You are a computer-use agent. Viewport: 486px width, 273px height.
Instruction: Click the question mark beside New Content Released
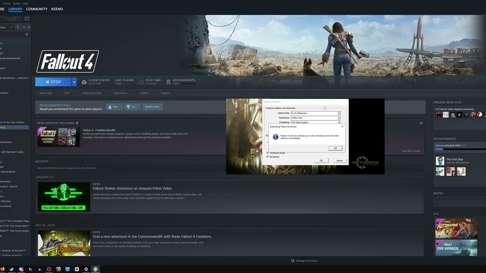(x=77, y=123)
